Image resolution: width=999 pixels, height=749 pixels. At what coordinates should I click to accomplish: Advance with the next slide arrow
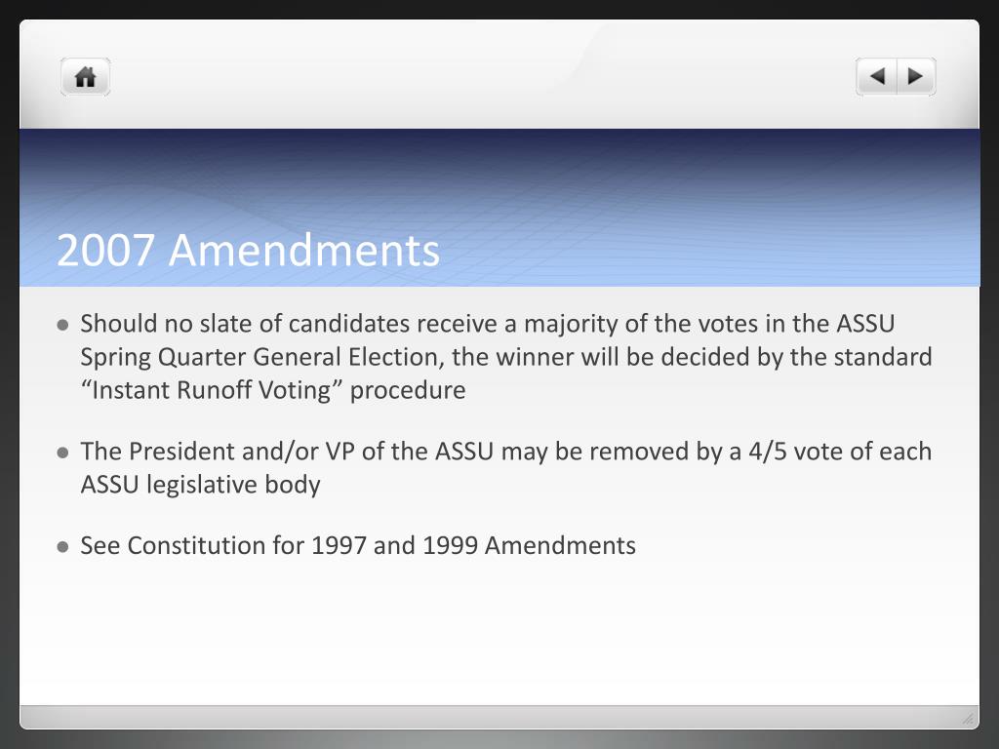click(916, 77)
